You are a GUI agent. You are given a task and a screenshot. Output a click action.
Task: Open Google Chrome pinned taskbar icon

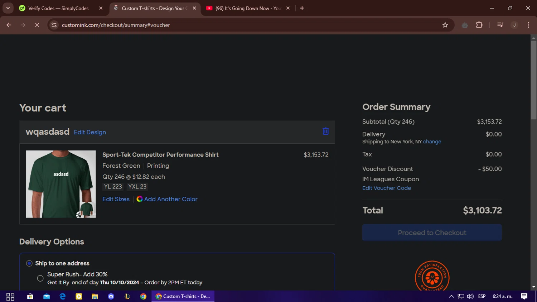(143, 296)
